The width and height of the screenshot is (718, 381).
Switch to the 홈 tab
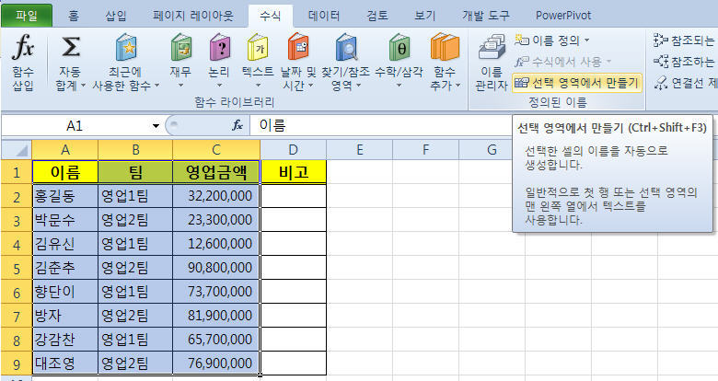(x=74, y=16)
